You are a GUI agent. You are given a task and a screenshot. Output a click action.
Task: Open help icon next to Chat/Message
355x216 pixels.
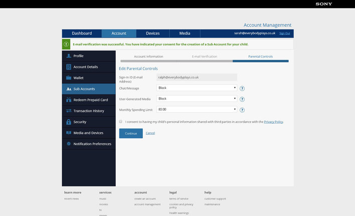242,88
